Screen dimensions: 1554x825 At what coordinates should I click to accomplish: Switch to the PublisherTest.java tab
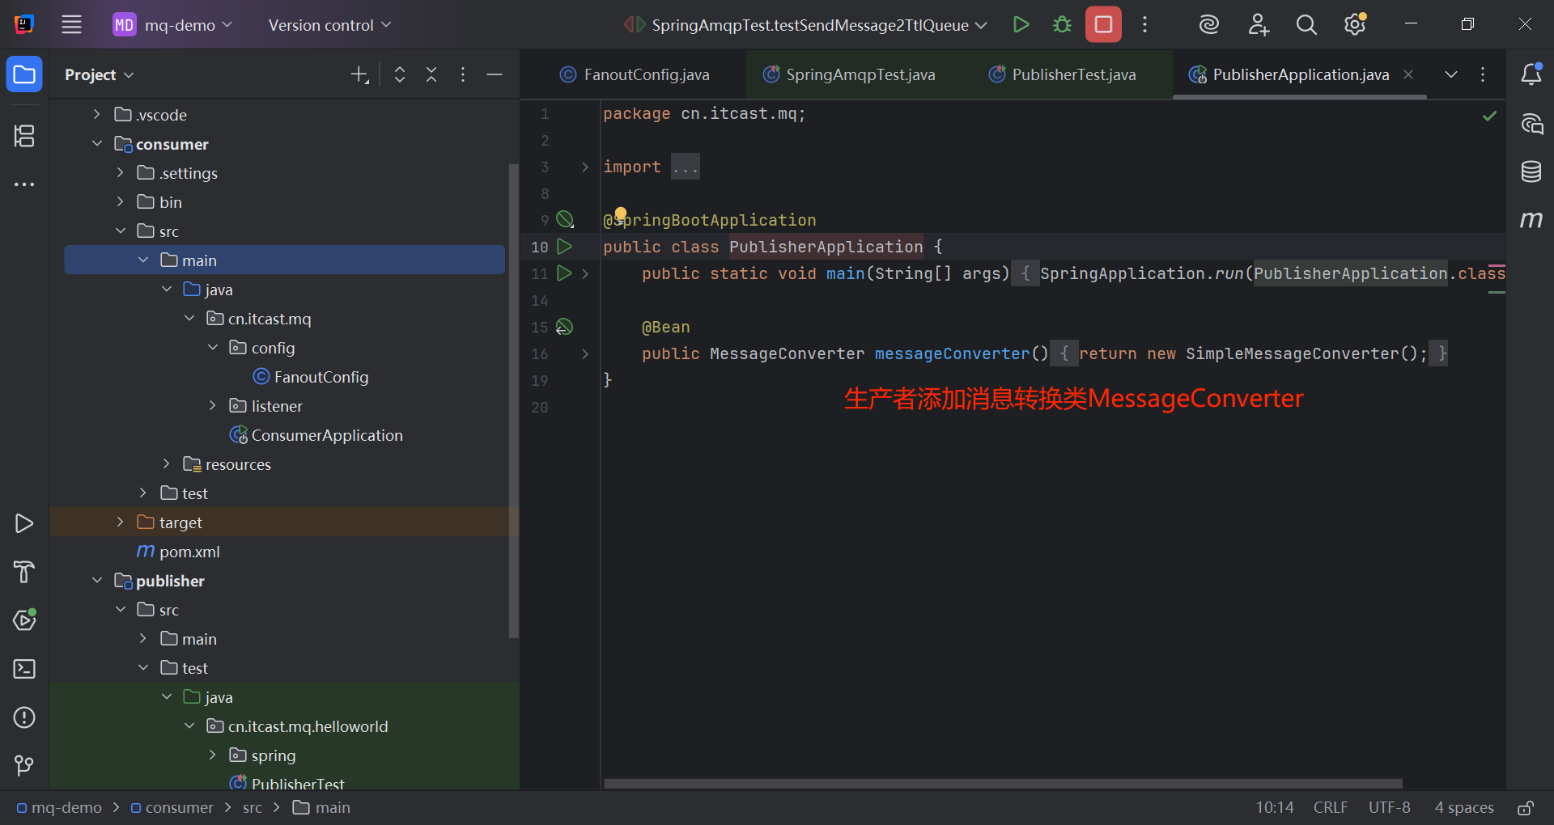click(x=1062, y=74)
